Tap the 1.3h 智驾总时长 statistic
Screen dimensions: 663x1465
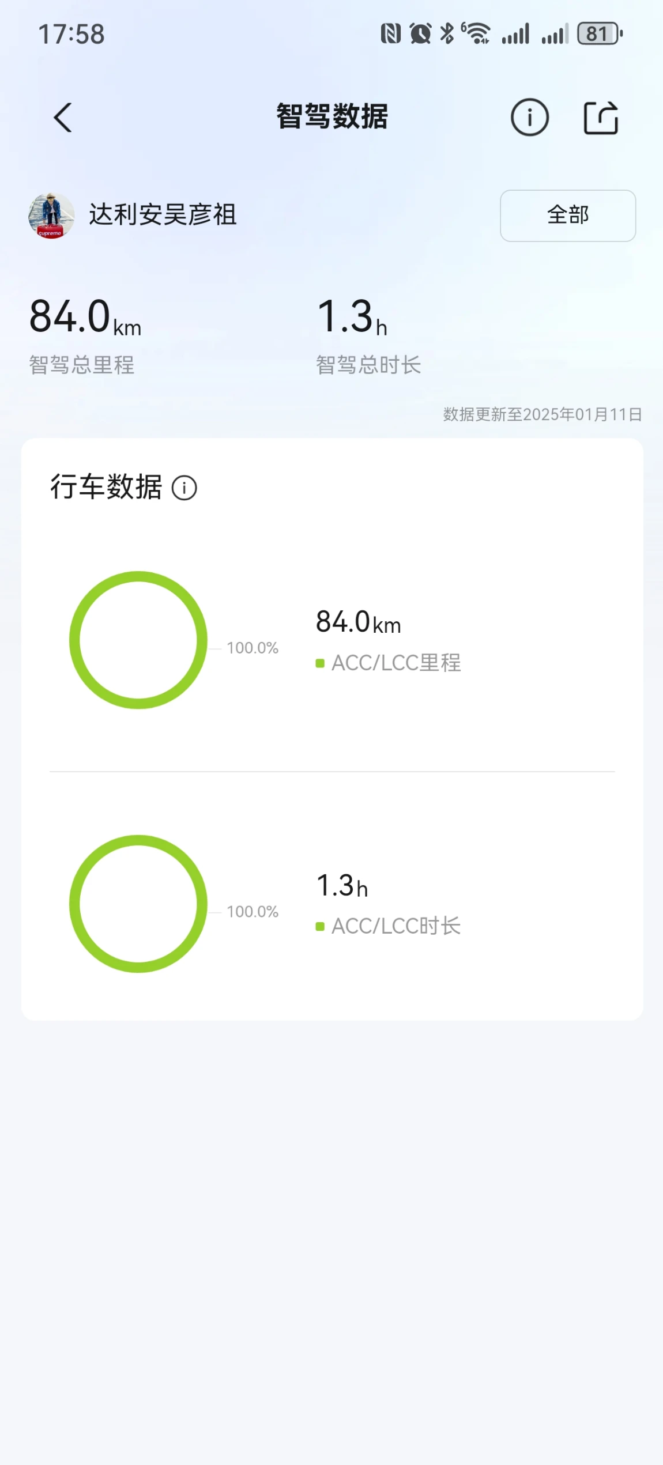pos(368,335)
